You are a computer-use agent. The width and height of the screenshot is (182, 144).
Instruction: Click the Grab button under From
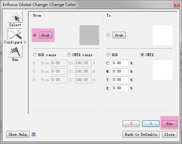pyautogui.click(x=46, y=35)
